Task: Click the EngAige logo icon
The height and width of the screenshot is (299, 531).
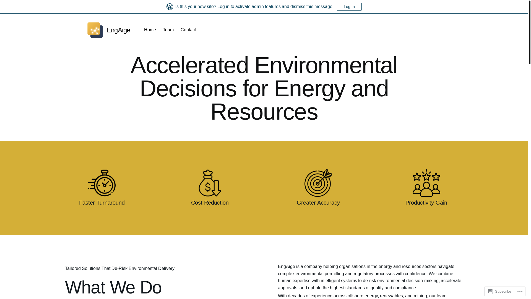Action: click(95, 30)
